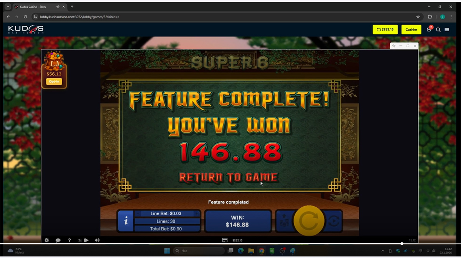The width and height of the screenshot is (461, 258).
Task: Open the chat bubble icon
Action: (58, 240)
